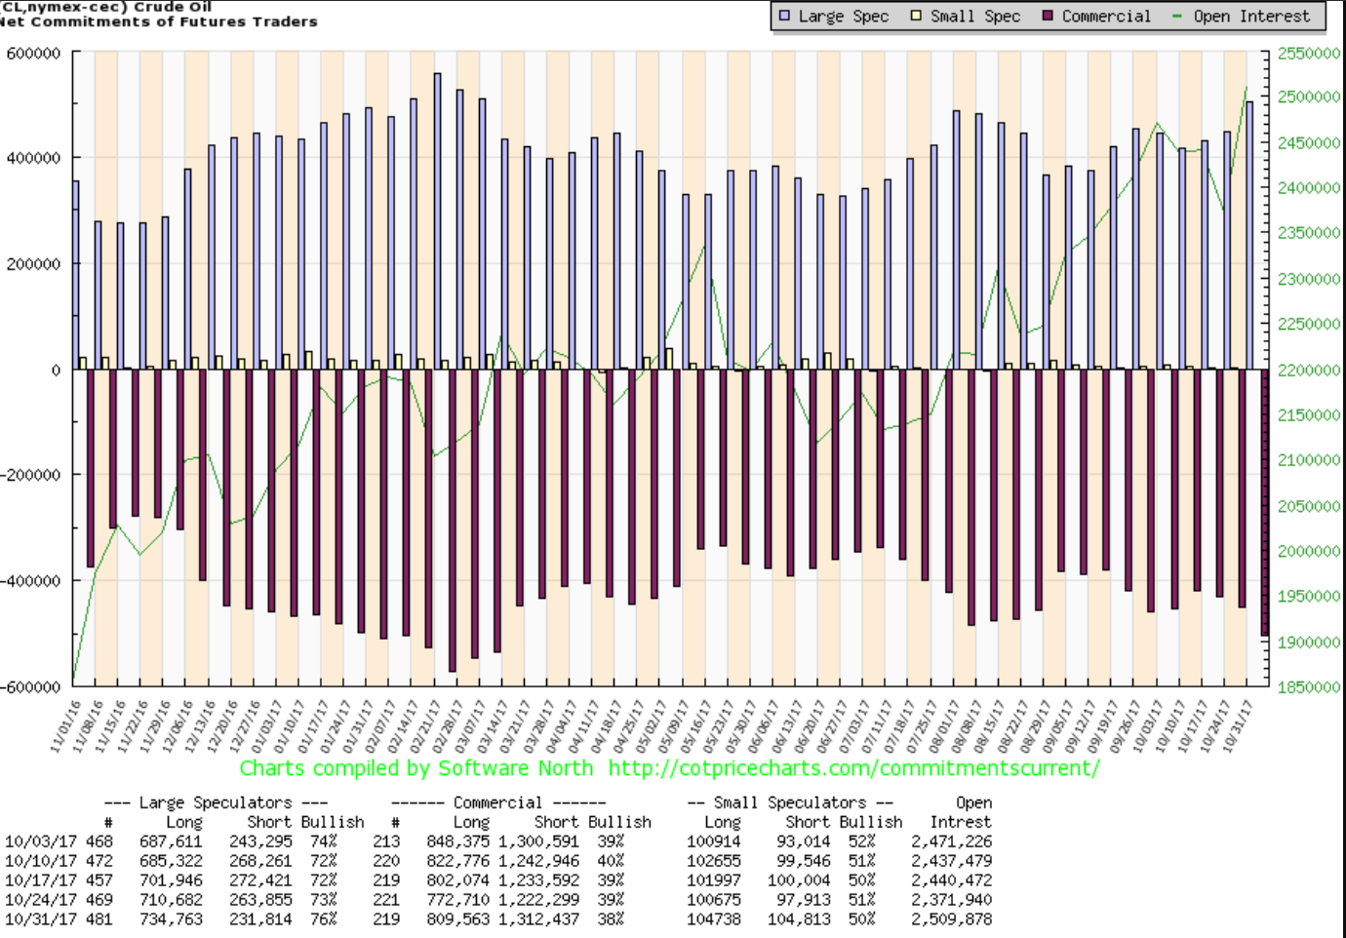The image size is (1346, 938).
Task: Click the 'Open Intrest' column header
Action: coord(960,812)
